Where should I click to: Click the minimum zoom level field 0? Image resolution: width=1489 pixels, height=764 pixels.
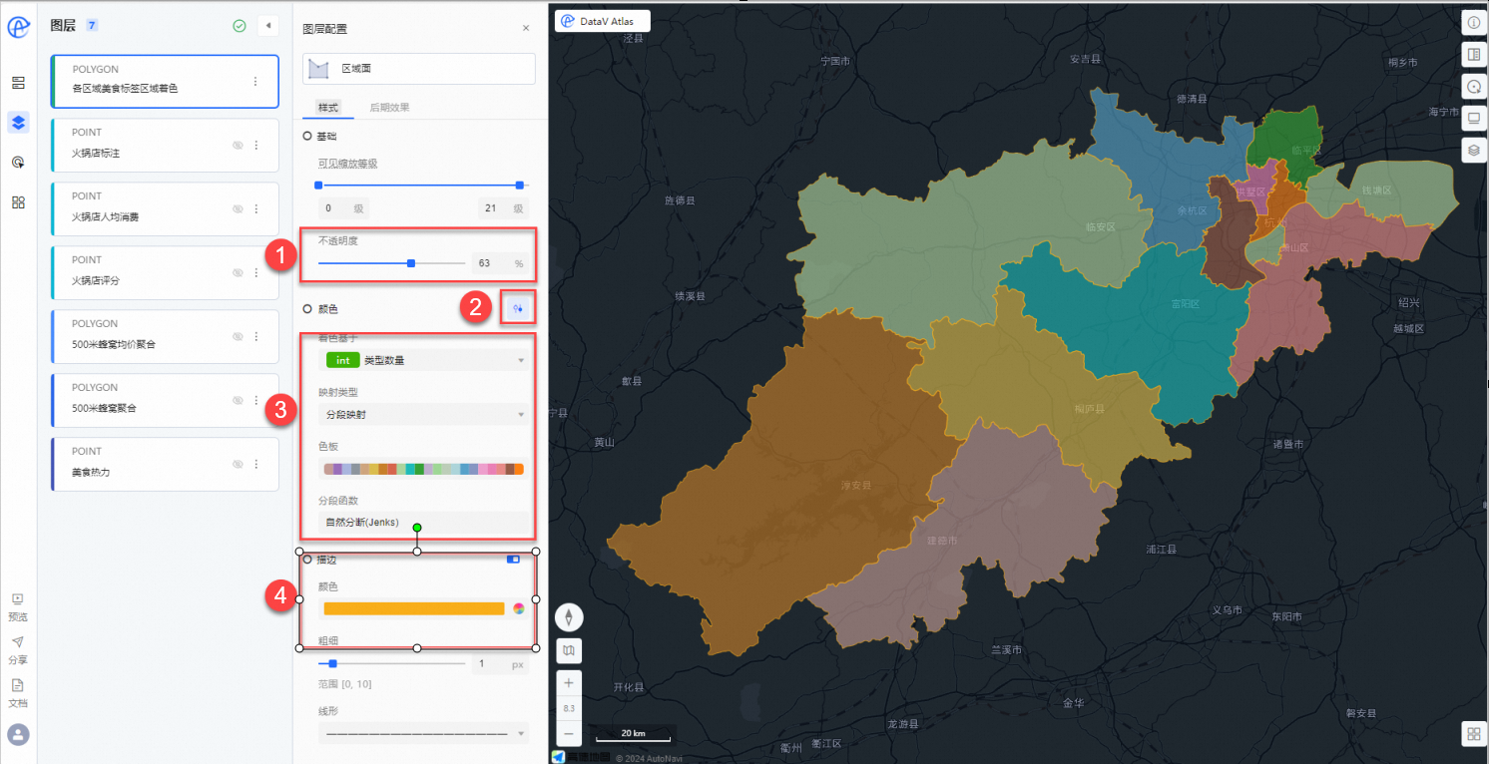point(345,209)
